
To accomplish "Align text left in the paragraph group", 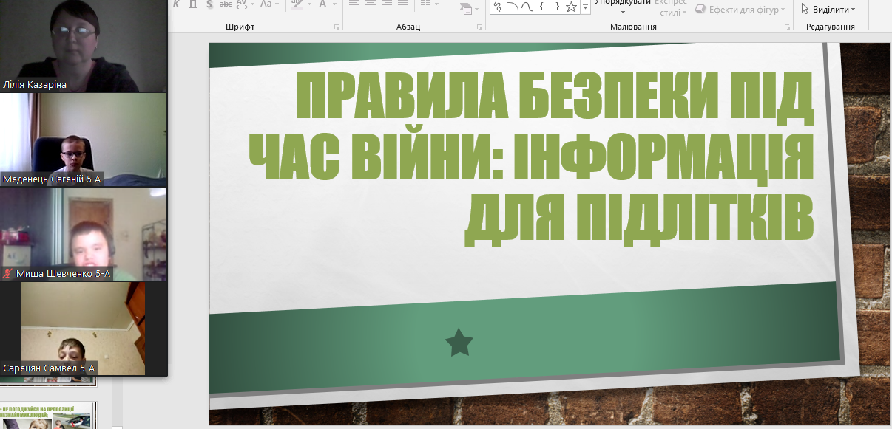I will pos(354,4).
